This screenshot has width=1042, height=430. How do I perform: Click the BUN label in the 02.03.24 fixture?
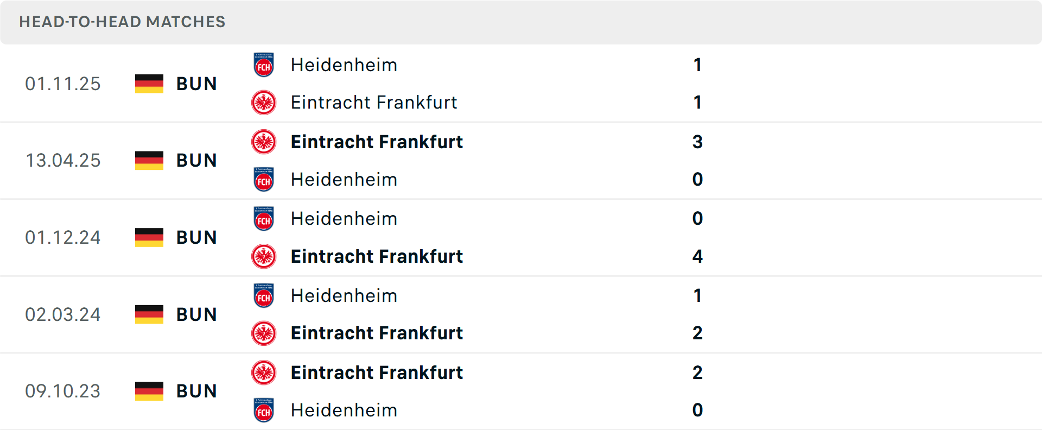coord(196,314)
